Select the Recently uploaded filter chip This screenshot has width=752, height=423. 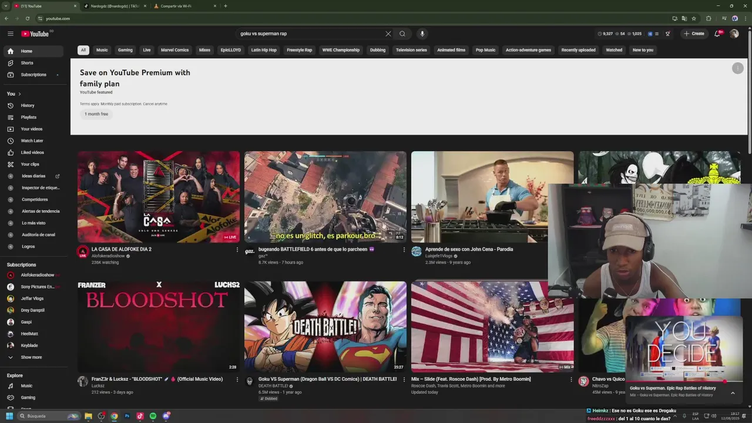tap(578, 50)
